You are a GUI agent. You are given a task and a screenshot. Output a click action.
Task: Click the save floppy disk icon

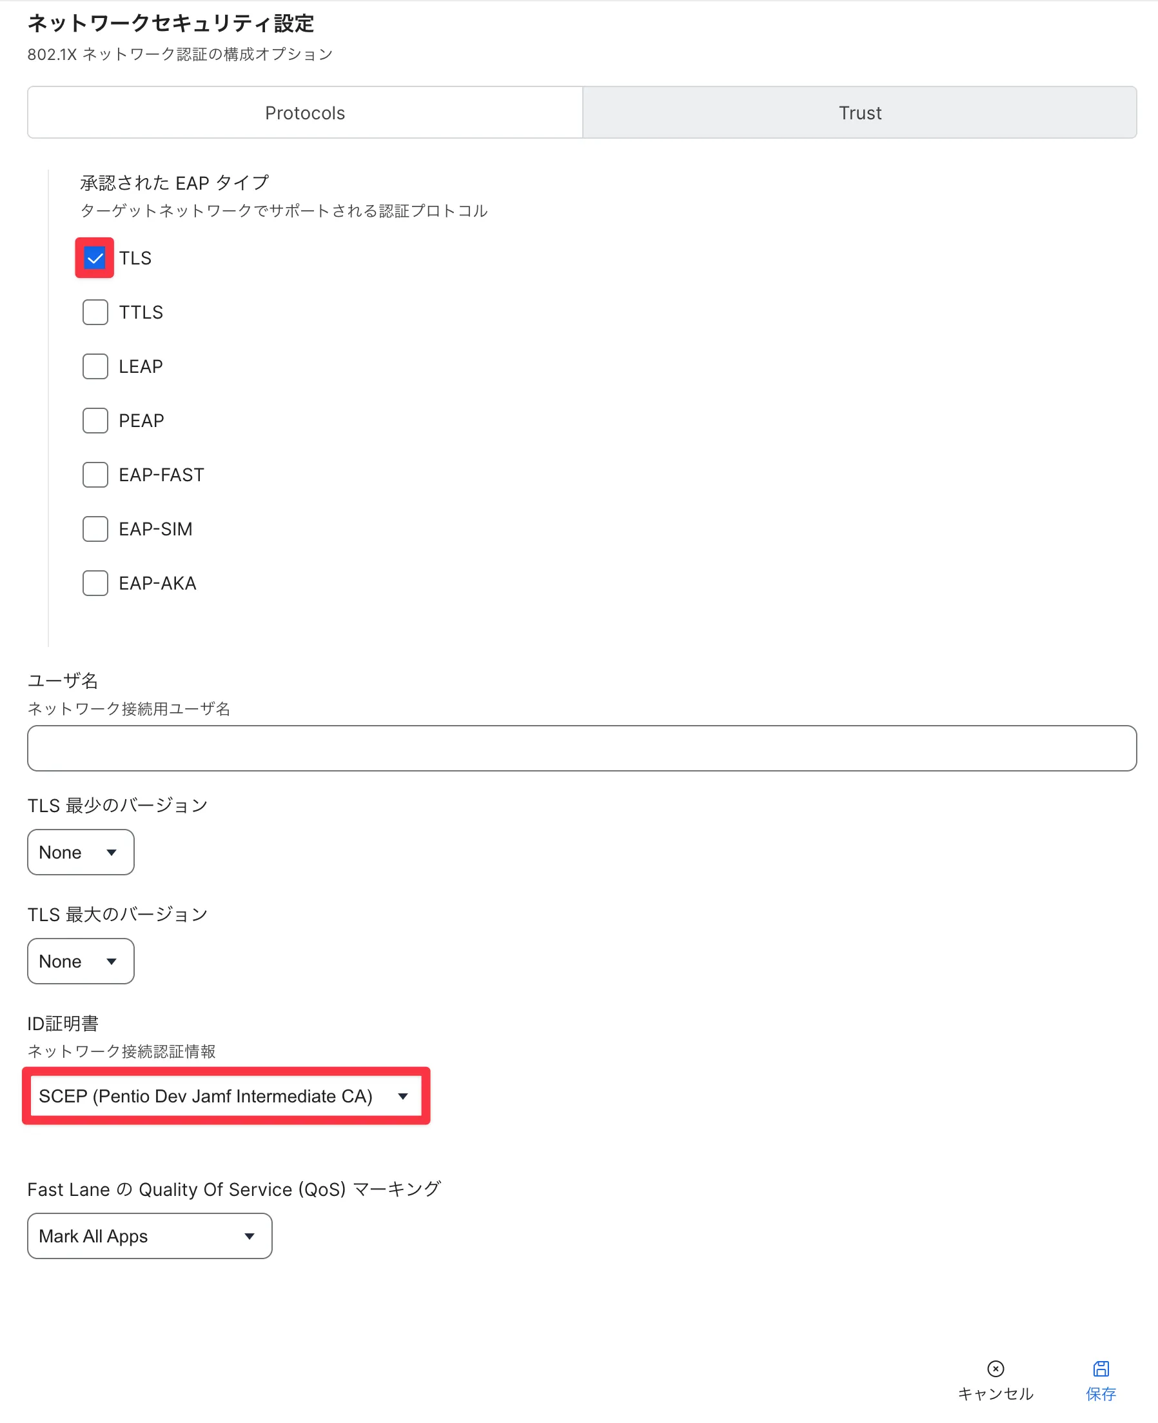point(1101,1368)
